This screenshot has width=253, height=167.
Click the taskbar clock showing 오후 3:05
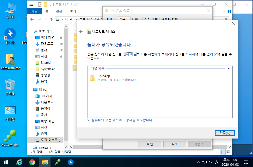click(x=230, y=162)
